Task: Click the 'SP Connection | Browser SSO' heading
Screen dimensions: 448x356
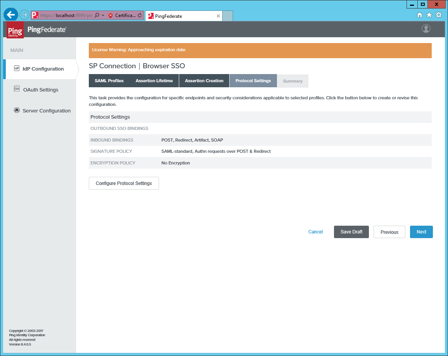Action: [x=137, y=66]
